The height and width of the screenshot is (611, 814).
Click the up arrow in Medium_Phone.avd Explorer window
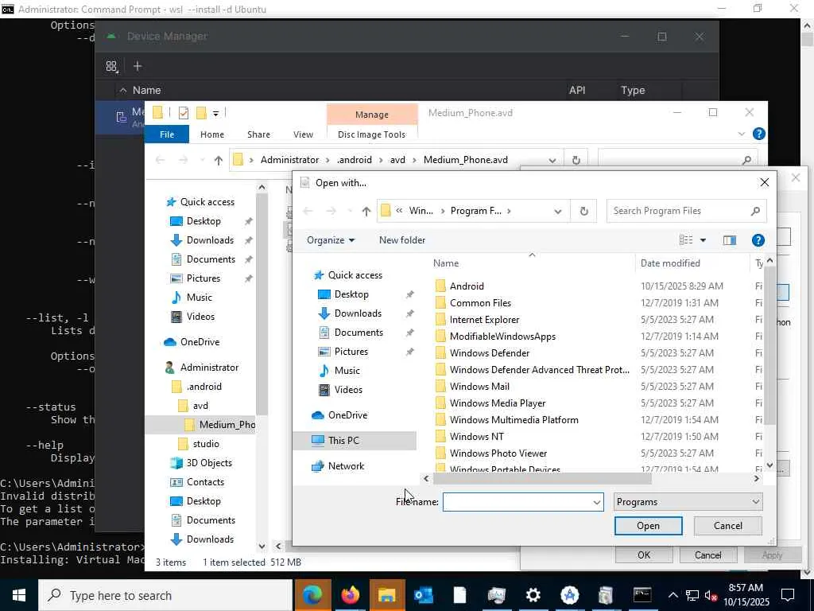[219, 160]
